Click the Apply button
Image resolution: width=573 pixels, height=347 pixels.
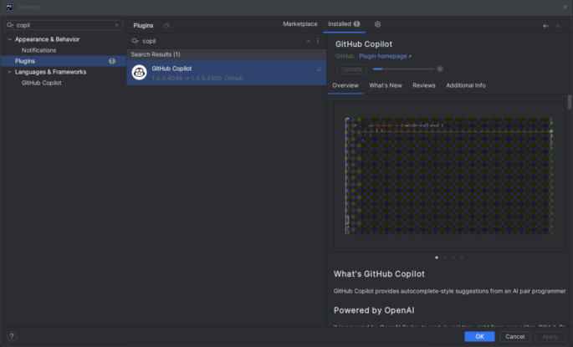click(x=550, y=336)
